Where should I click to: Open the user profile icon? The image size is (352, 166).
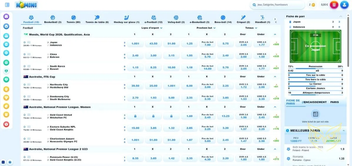coord(344,5)
